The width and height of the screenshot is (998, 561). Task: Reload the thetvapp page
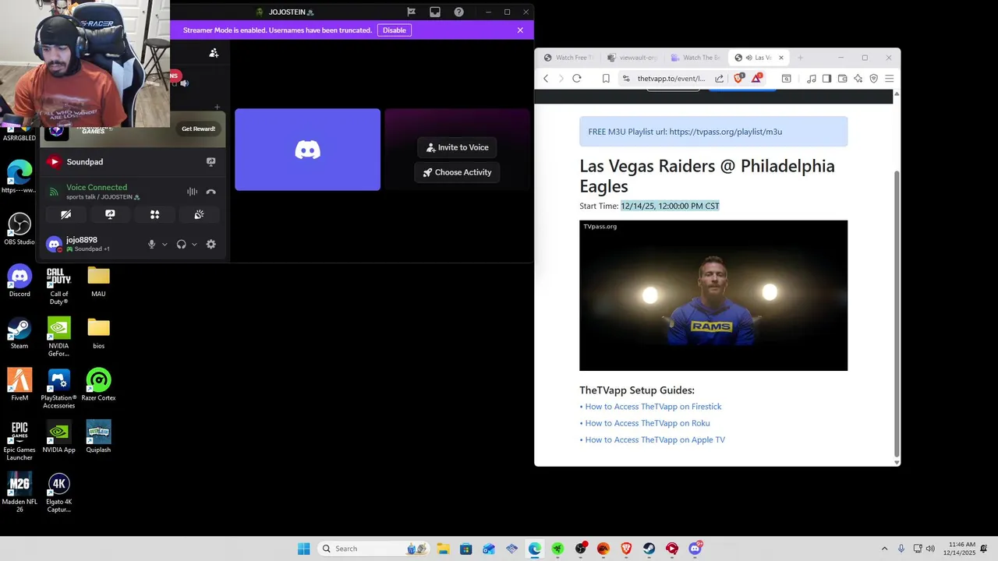click(577, 79)
